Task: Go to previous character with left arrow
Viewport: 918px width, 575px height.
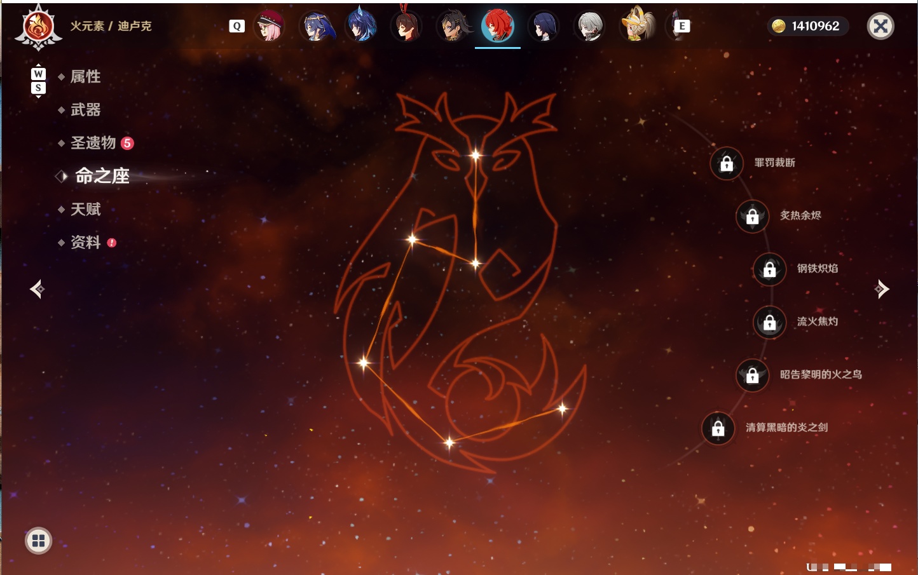Action: point(38,289)
